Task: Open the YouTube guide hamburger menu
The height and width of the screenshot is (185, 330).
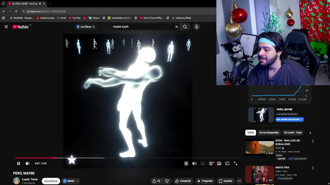Action: coord(6,27)
